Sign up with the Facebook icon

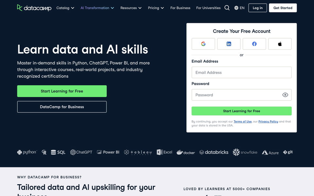pyautogui.click(x=254, y=44)
